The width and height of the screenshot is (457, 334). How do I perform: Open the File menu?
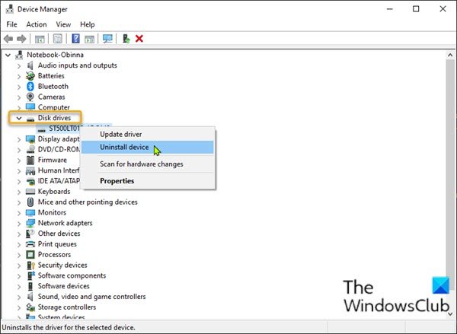point(11,24)
